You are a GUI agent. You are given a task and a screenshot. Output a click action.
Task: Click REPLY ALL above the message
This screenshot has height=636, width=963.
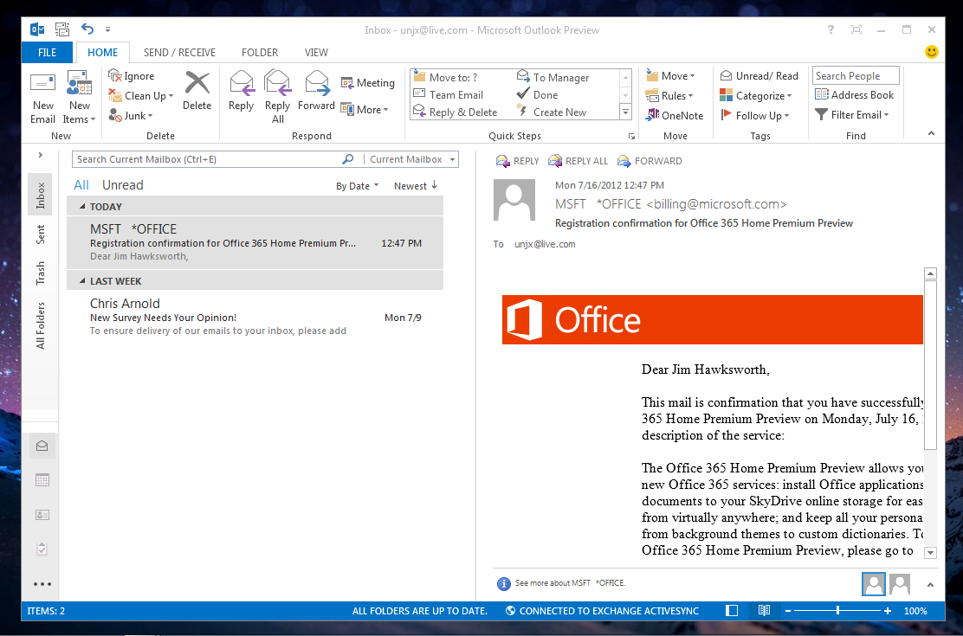coord(578,160)
